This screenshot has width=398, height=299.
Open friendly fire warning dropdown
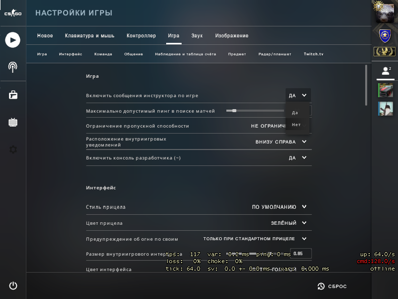pyautogui.click(x=255, y=239)
